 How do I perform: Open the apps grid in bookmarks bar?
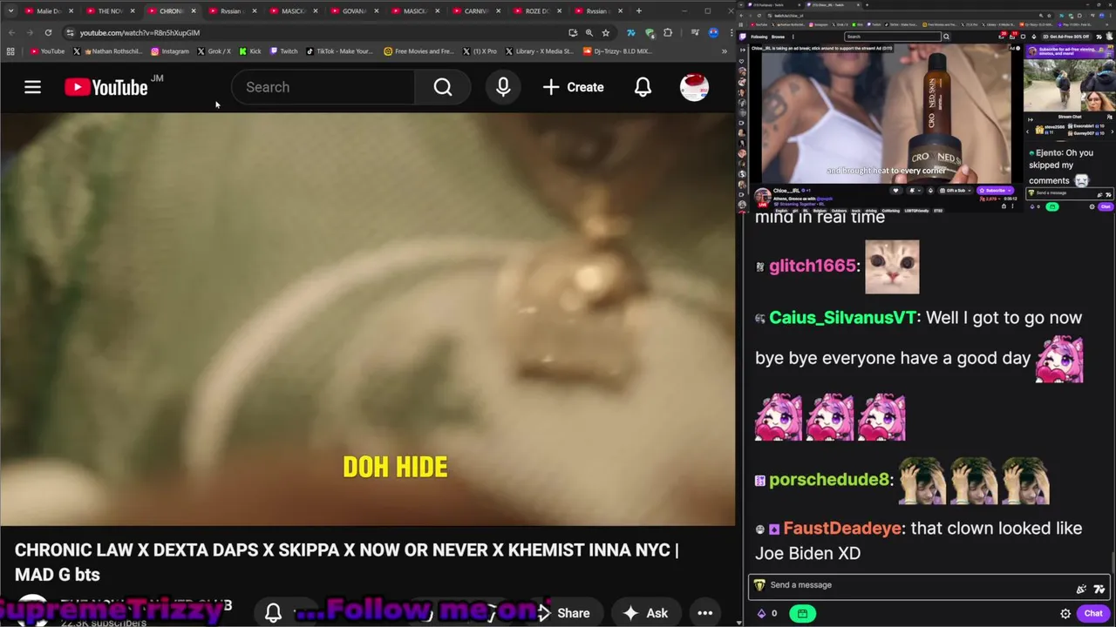pos(10,51)
